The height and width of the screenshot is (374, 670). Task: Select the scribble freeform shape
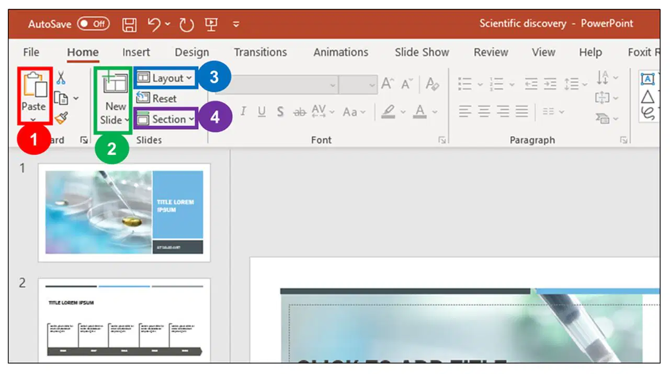click(648, 113)
